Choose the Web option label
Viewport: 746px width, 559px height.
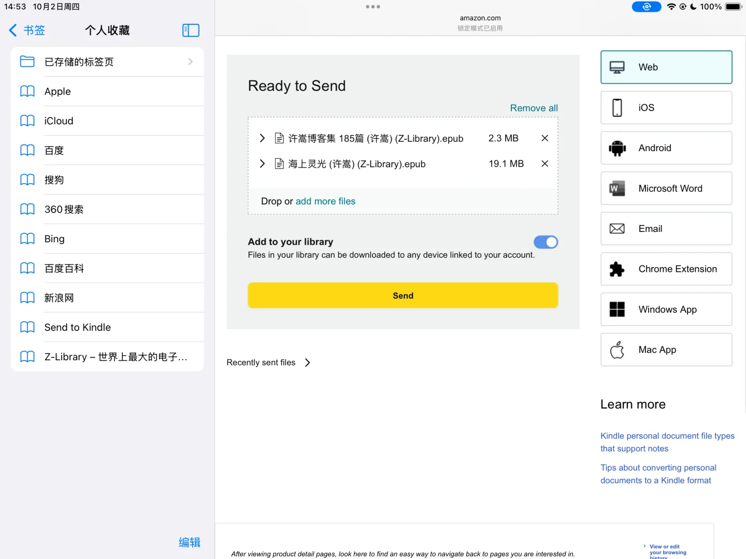(648, 67)
